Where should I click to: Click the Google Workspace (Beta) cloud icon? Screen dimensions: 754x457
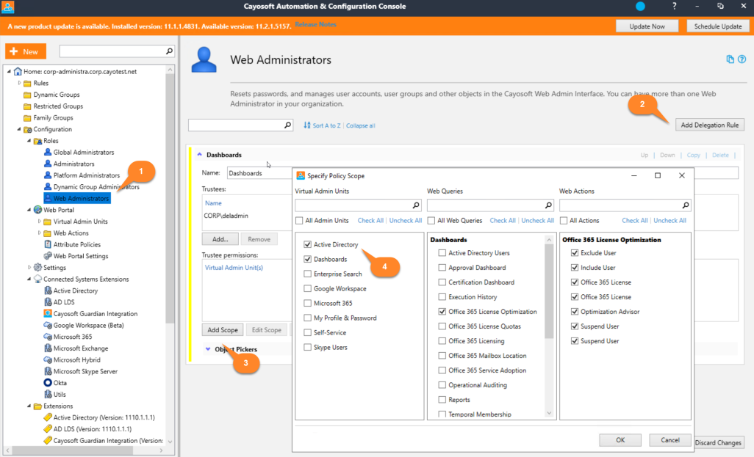48,325
